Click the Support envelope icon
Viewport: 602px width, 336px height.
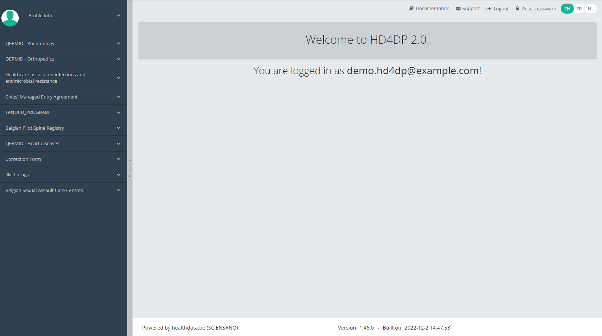(458, 9)
